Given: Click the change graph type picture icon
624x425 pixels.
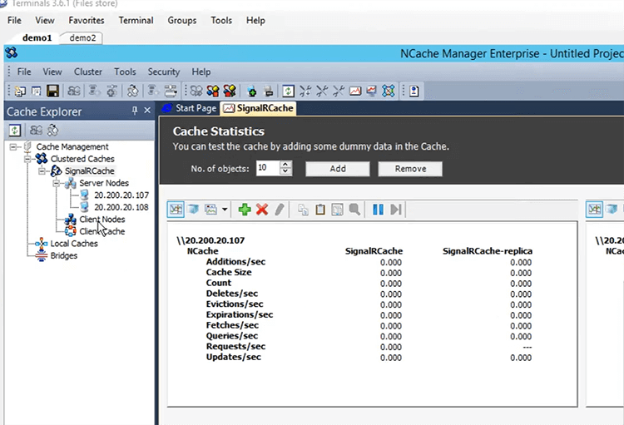Looking at the screenshot, I should (210, 210).
